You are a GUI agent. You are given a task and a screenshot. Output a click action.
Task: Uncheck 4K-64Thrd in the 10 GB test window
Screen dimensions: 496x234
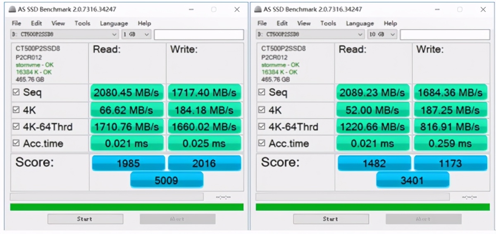262,126
